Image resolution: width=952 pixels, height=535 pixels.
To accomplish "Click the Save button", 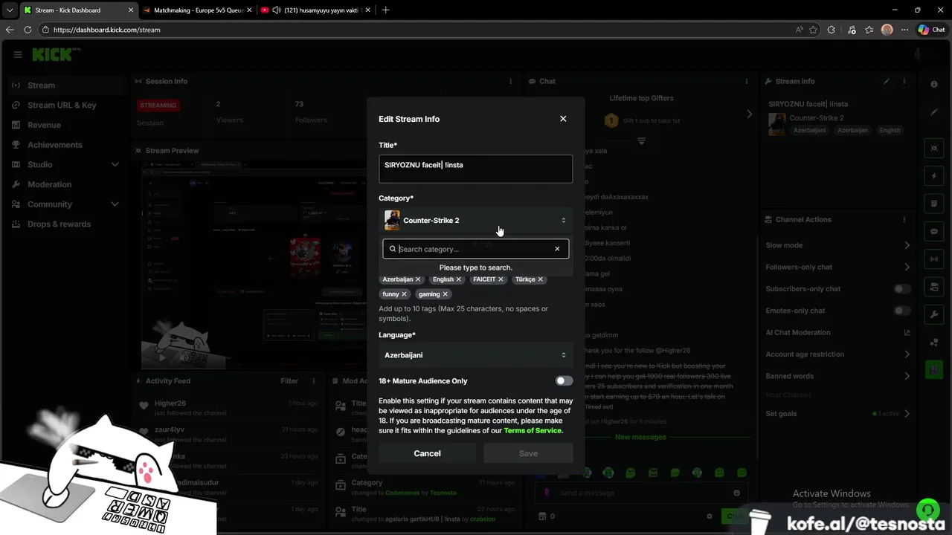I will pyautogui.click(x=528, y=453).
